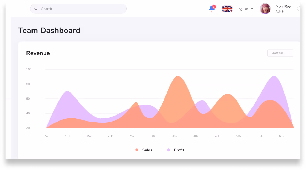This screenshot has height=170, width=306.
Task: Click inside the Search input field
Action: coord(78,9)
